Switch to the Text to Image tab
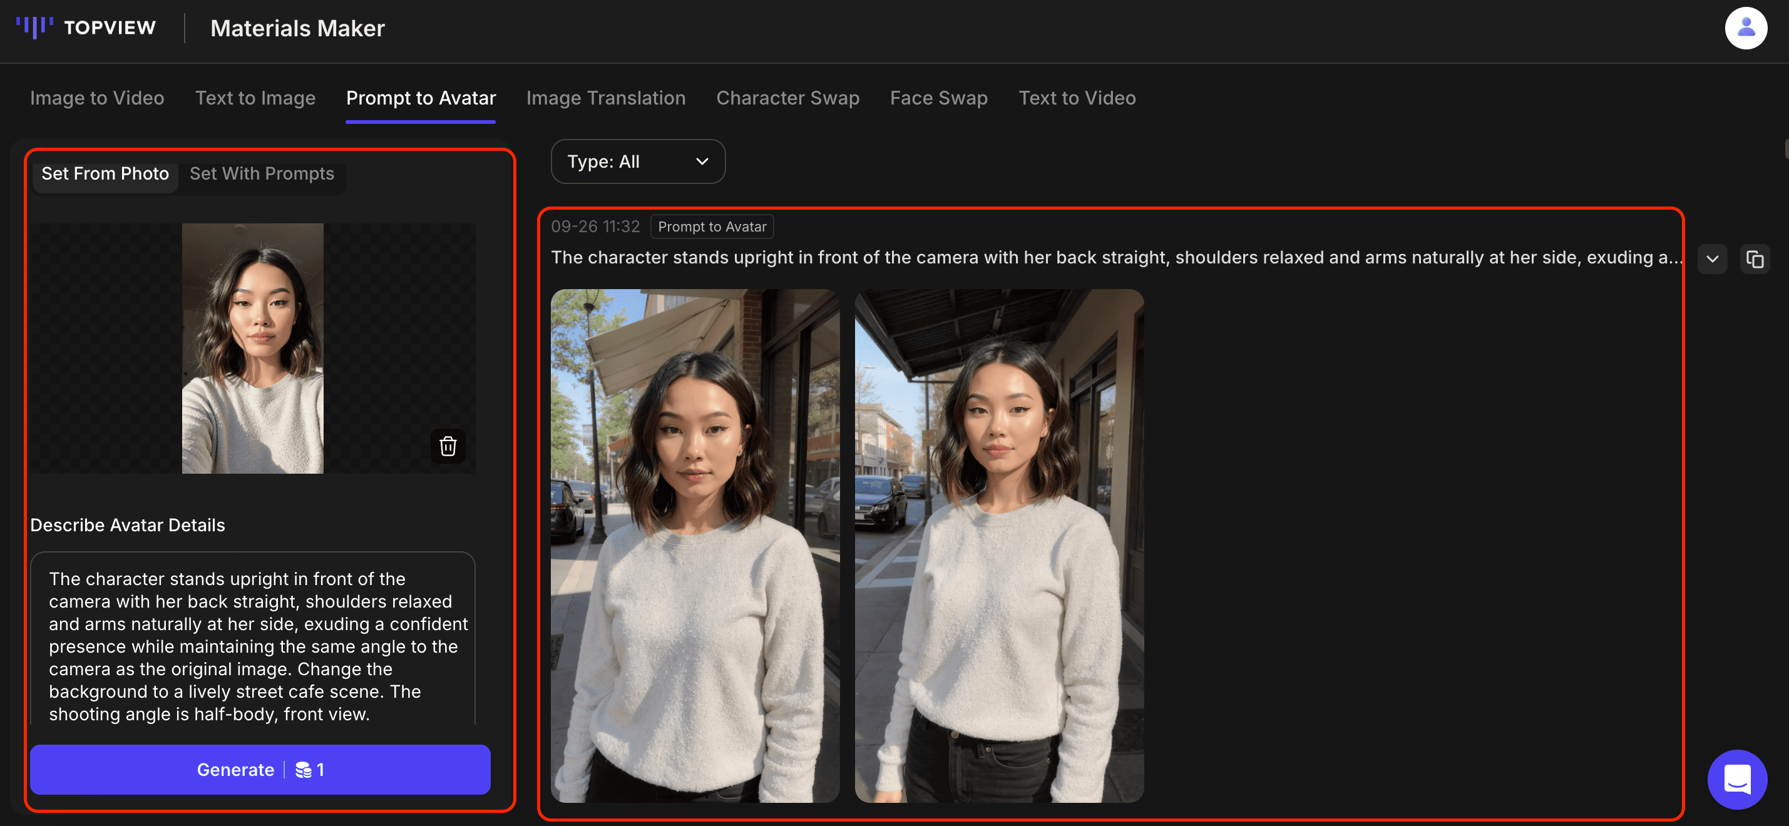 click(255, 98)
